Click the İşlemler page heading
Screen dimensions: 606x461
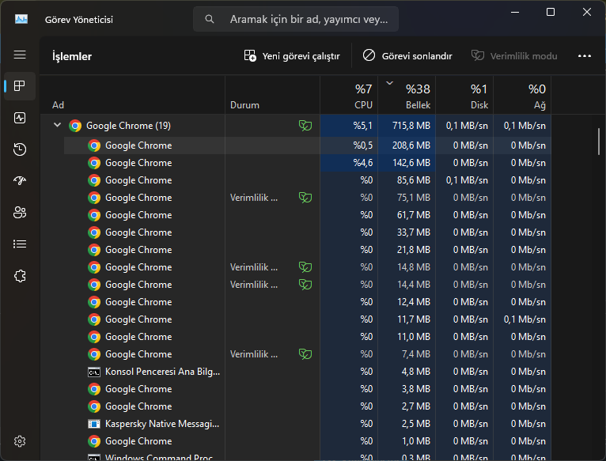[x=72, y=56]
